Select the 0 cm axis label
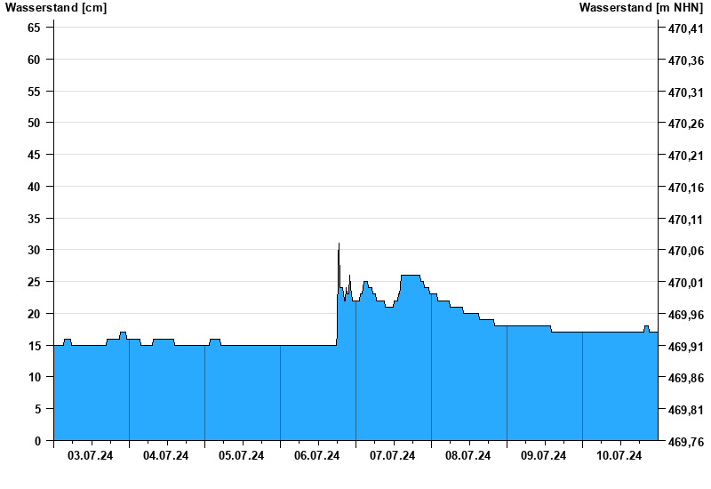The image size is (711, 489). (x=37, y=441)
